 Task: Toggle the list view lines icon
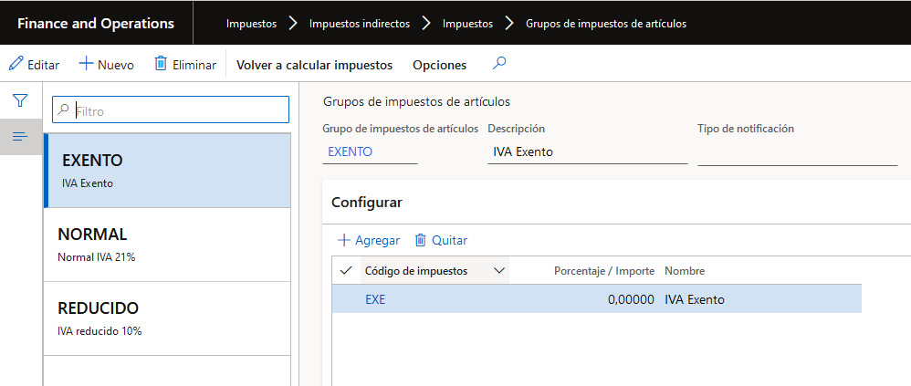tap(20, 137)
